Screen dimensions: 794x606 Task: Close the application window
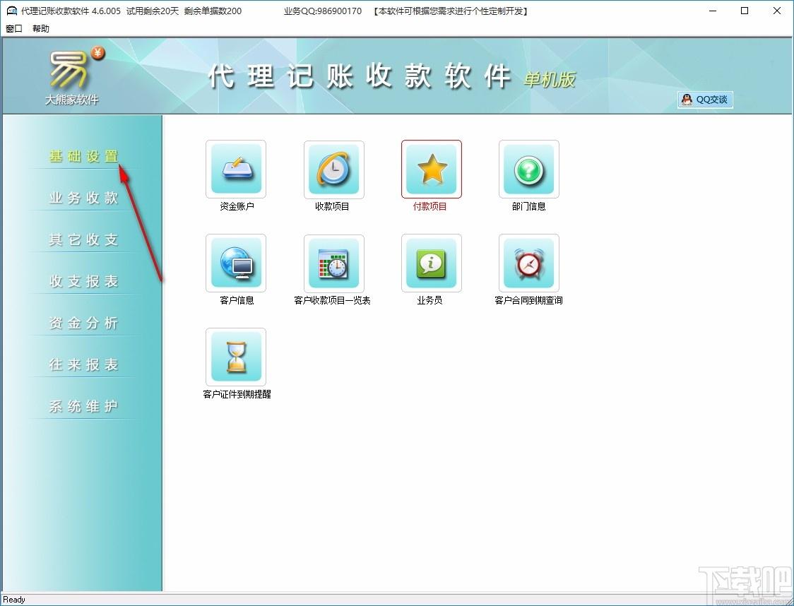pos(777,11)
